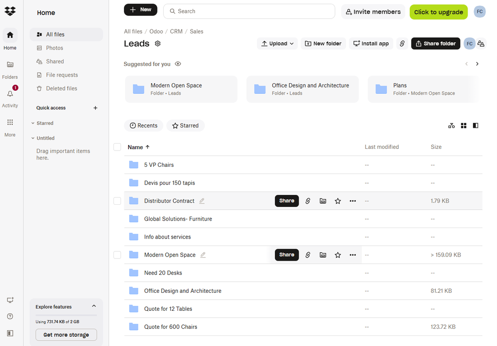Open the folder icon in the Modern Open Space row

pos(323,255)
